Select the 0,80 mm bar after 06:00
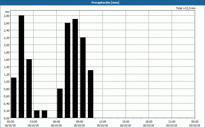This screenshot has width=205, height=128. (x=60, y=103)
